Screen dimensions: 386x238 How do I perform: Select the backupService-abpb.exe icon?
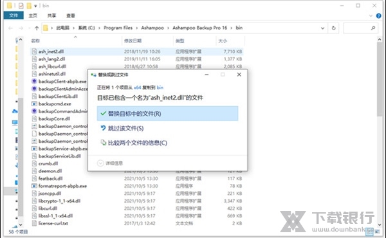[x=35, y=149]
